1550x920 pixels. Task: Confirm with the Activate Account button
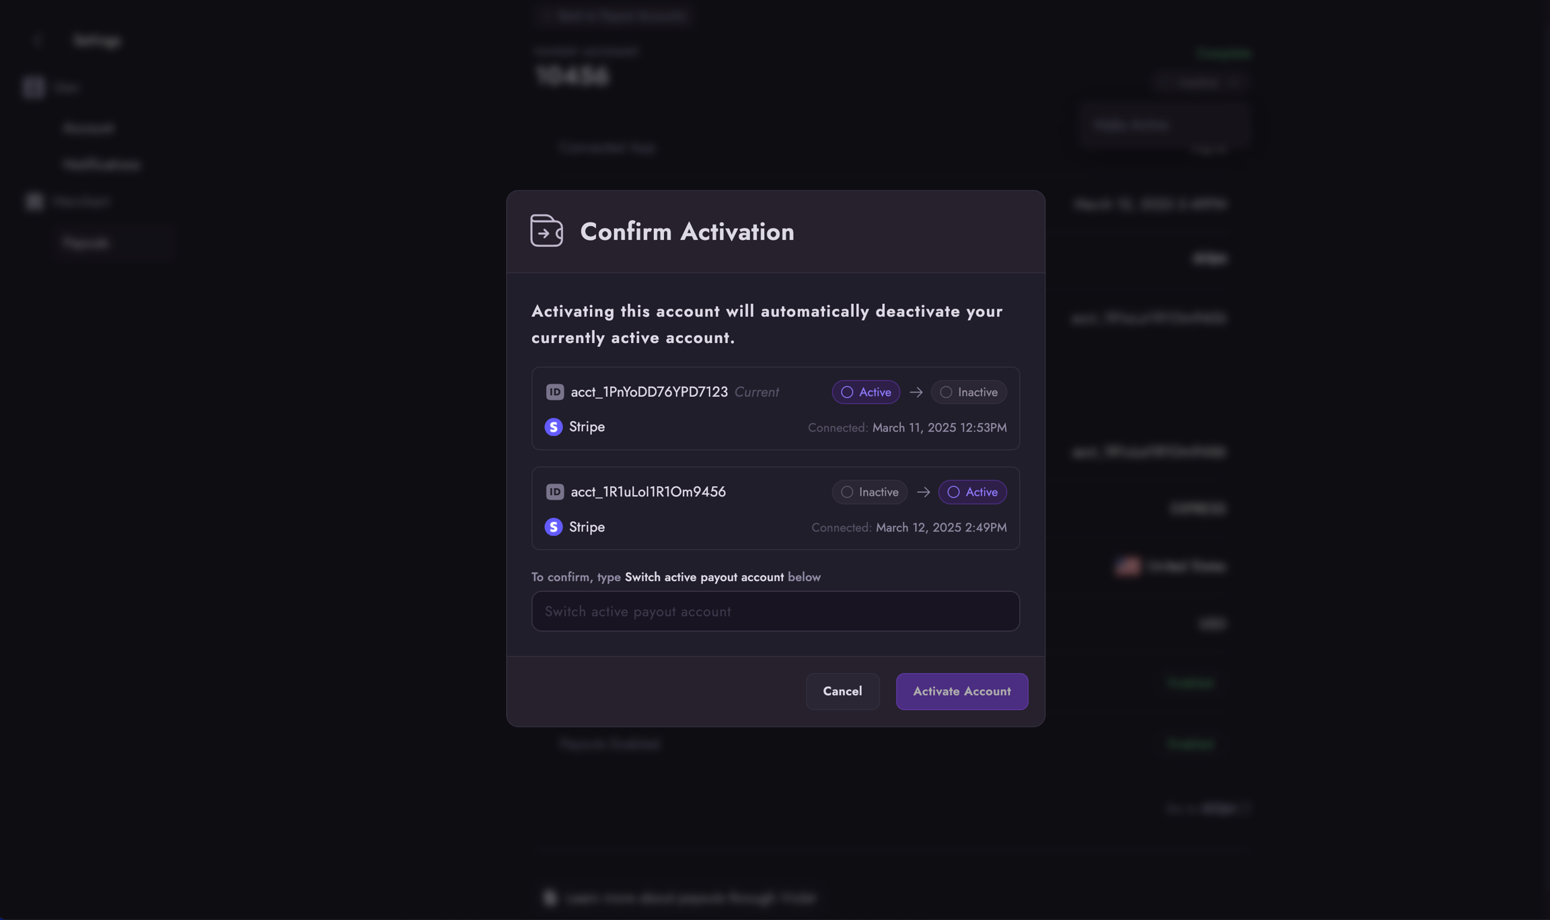[961, 691]
